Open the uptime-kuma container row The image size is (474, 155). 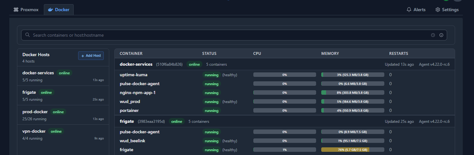pos(285,75)
